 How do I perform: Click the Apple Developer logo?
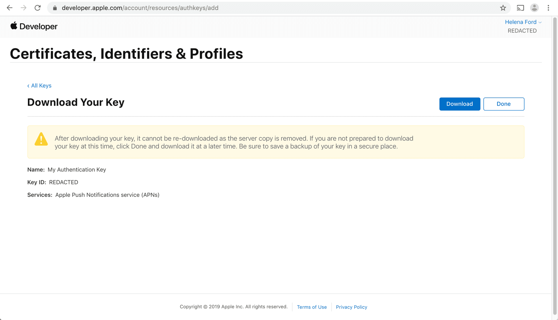pyautogui.click(x=34, y=26)
